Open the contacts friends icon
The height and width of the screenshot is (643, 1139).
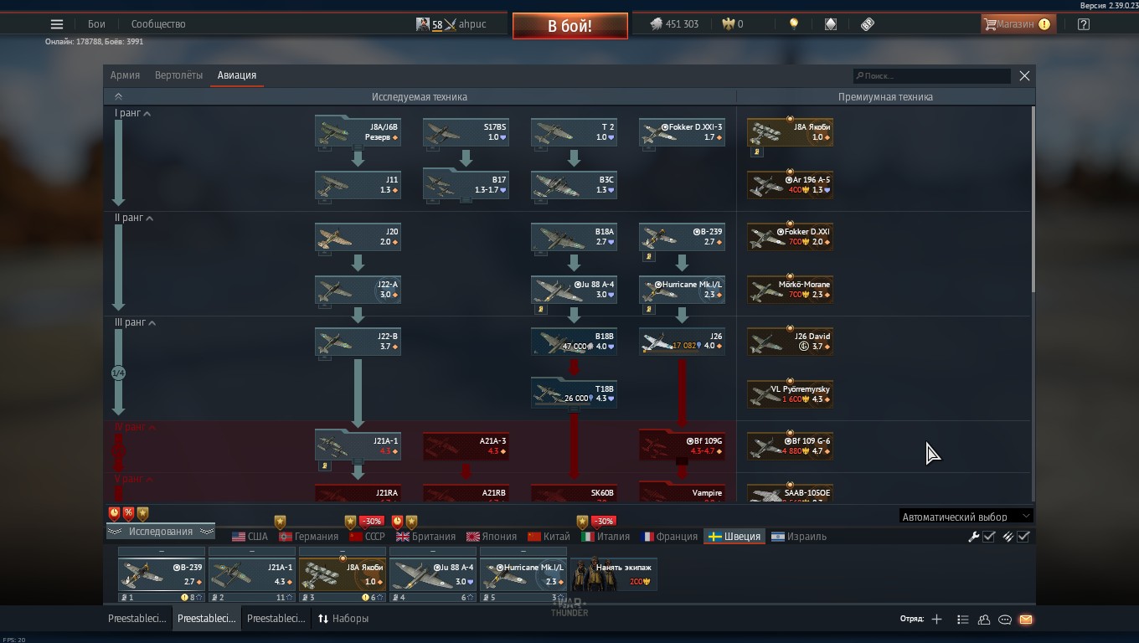point(984,620)
